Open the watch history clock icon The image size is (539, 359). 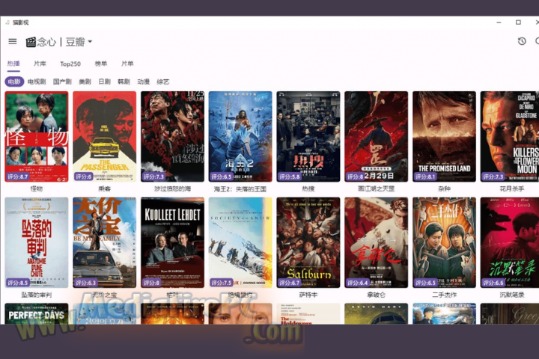tap(522, 42)
